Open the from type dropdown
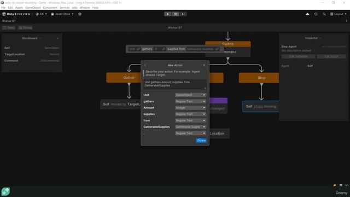The width and height of the screenshot is (350, 197). [x=190, y=120]
